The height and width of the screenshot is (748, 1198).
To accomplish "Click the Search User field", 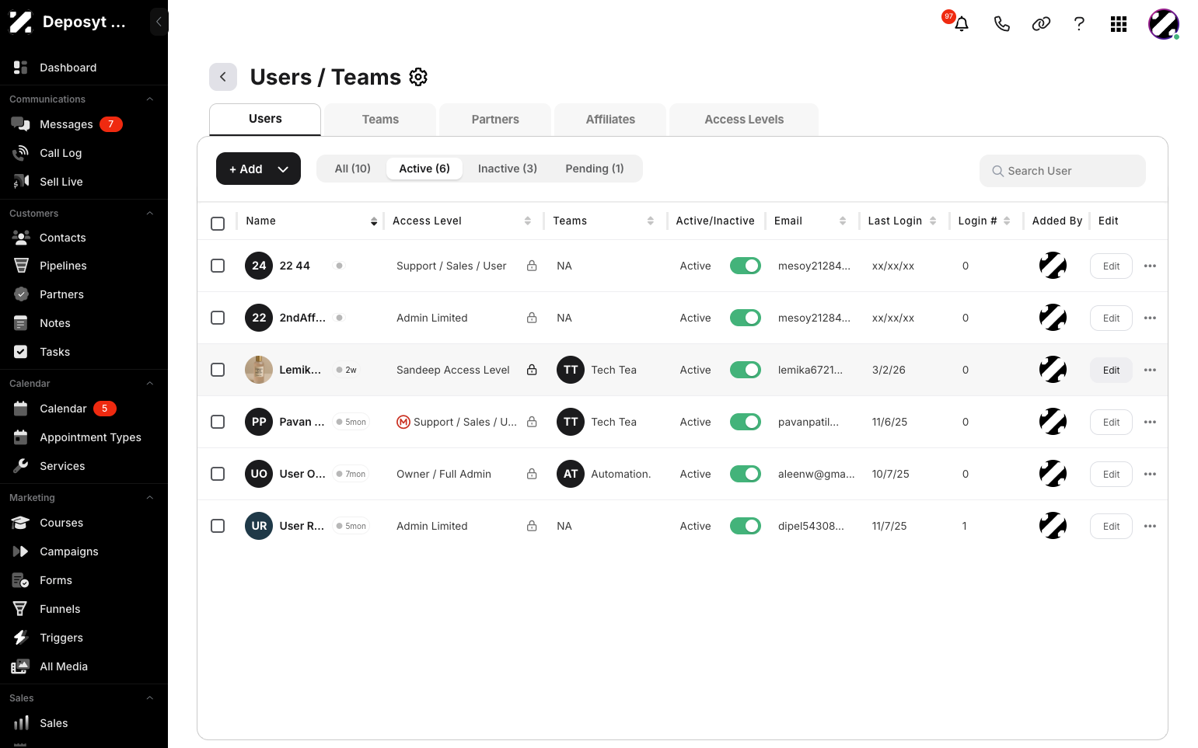I will (1063, 171).
